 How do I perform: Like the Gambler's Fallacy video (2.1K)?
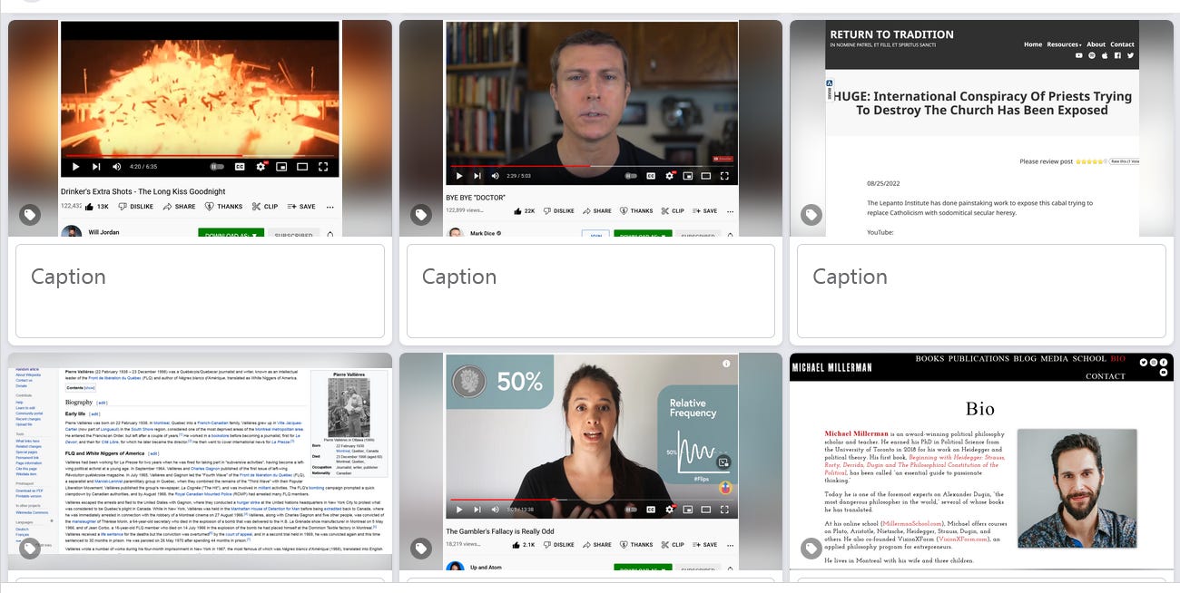(x=524, y=545)
